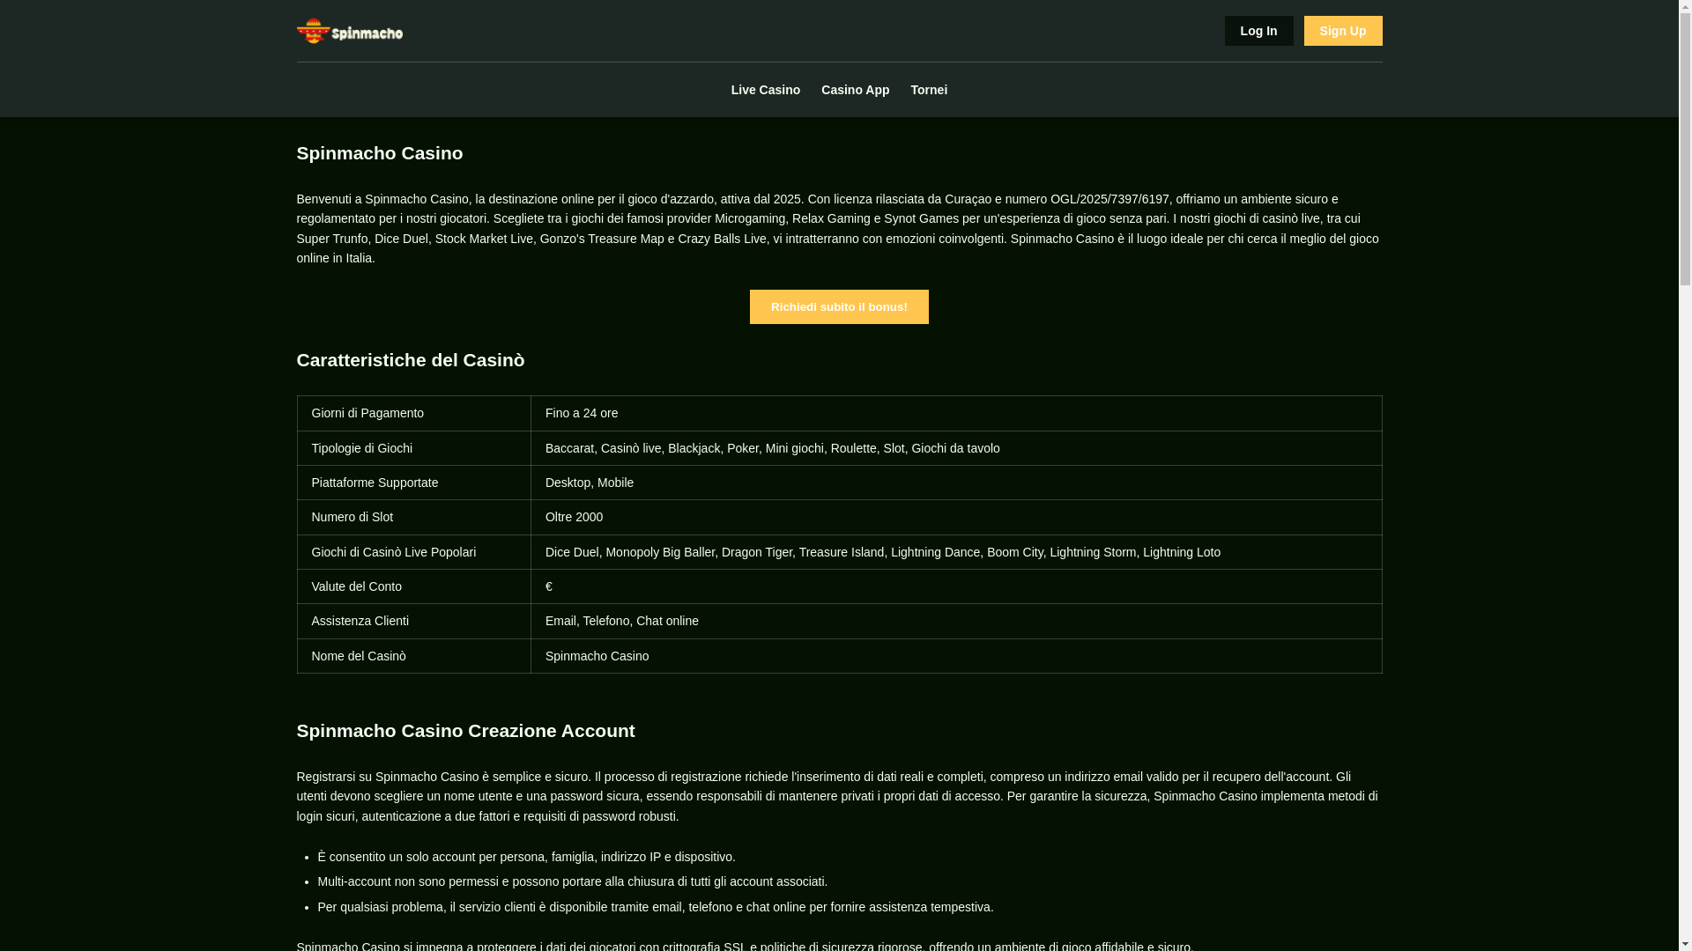This screenshot has height=951, width=1692.
Task: Click the Caratteristiche del Casinò heading
Action: 411,360
